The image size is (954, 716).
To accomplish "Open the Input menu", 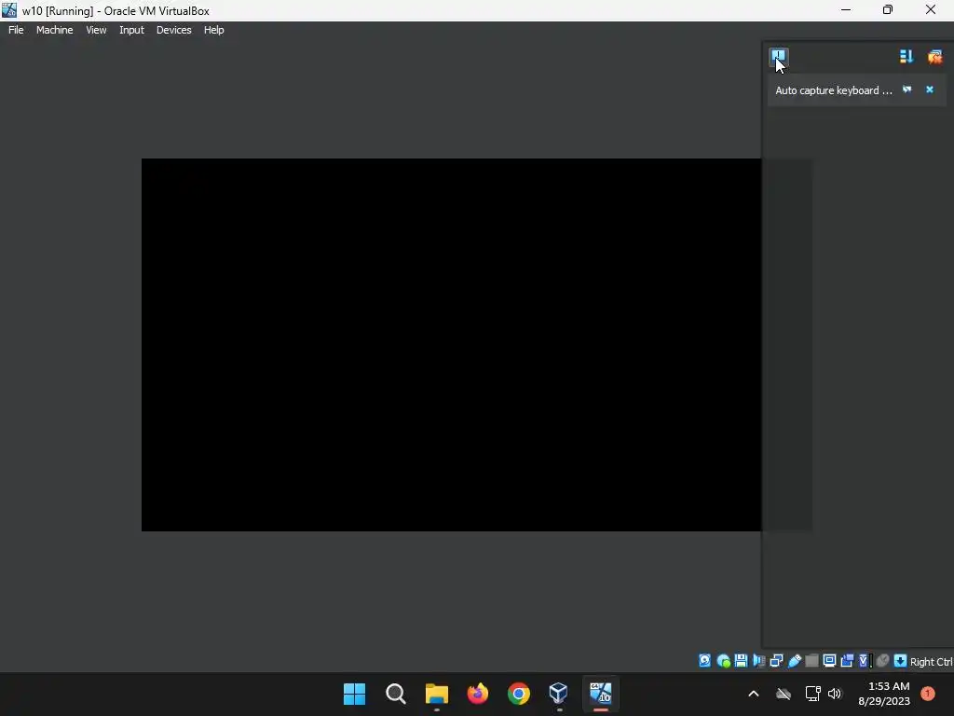I will pos(131,30).
